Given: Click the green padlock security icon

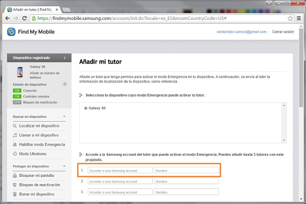Looking at the screenshot, I should [34, 18].
